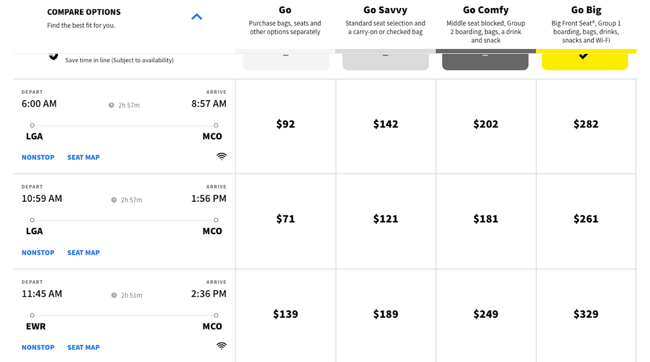Open Seat Map for 11:45 AM EWR flight

(x=83, y=347)
